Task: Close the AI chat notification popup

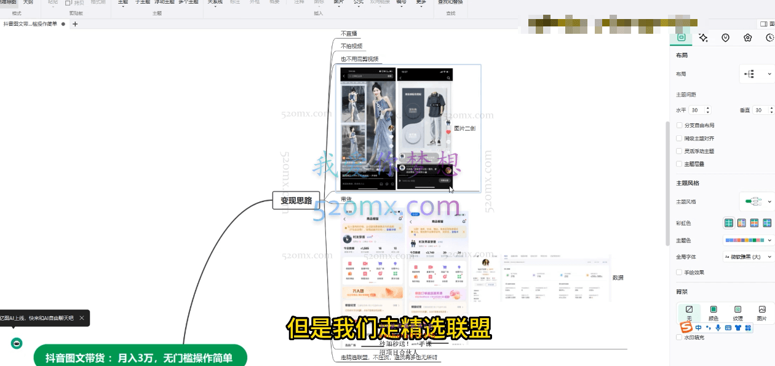Action: click(82, 318)
